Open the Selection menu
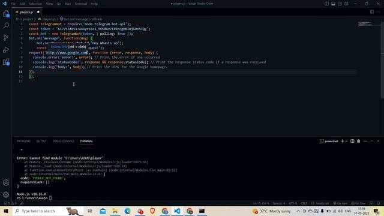 click(35, 4)
